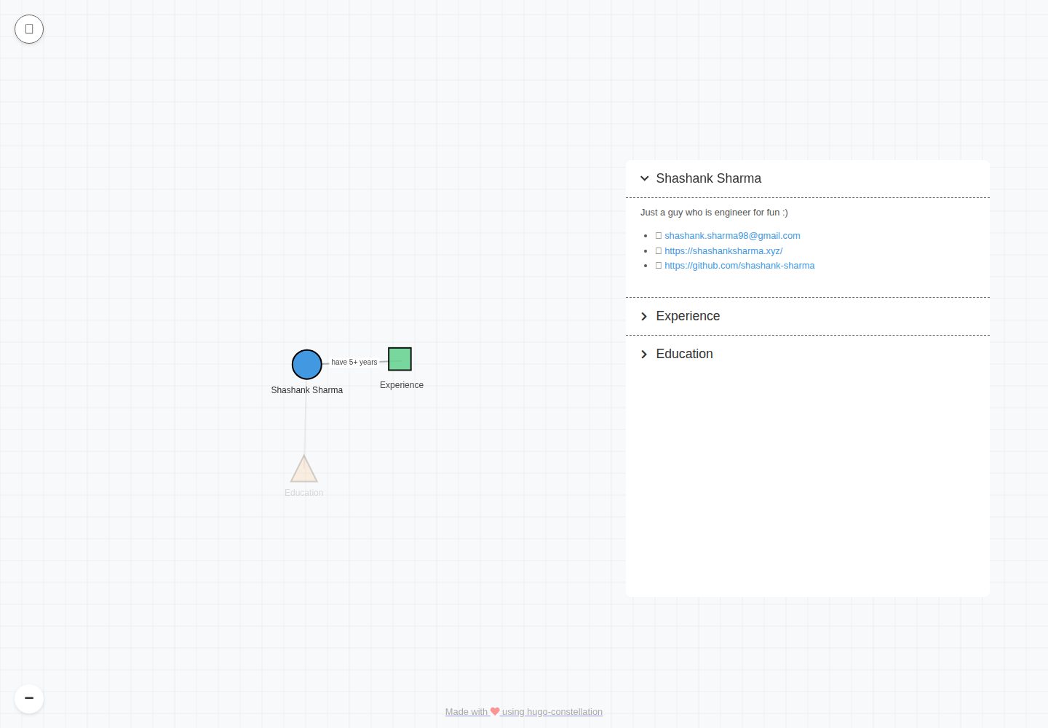The height and width of the screenshot is (728, 1048).
Task: Click the minus zoom-out button
Action: [29, 698]
